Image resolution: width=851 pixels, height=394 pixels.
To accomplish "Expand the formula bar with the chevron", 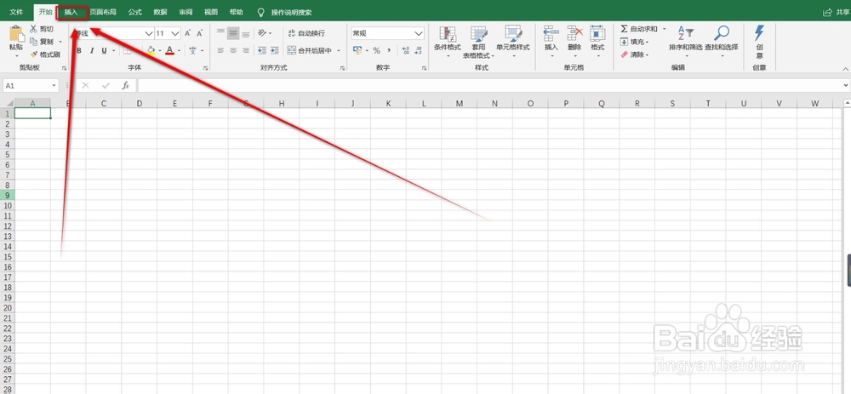I will point(846,86).
